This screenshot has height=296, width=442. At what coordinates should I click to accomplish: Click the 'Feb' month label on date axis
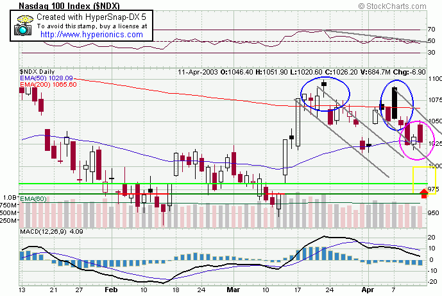[x=111, y=290]
